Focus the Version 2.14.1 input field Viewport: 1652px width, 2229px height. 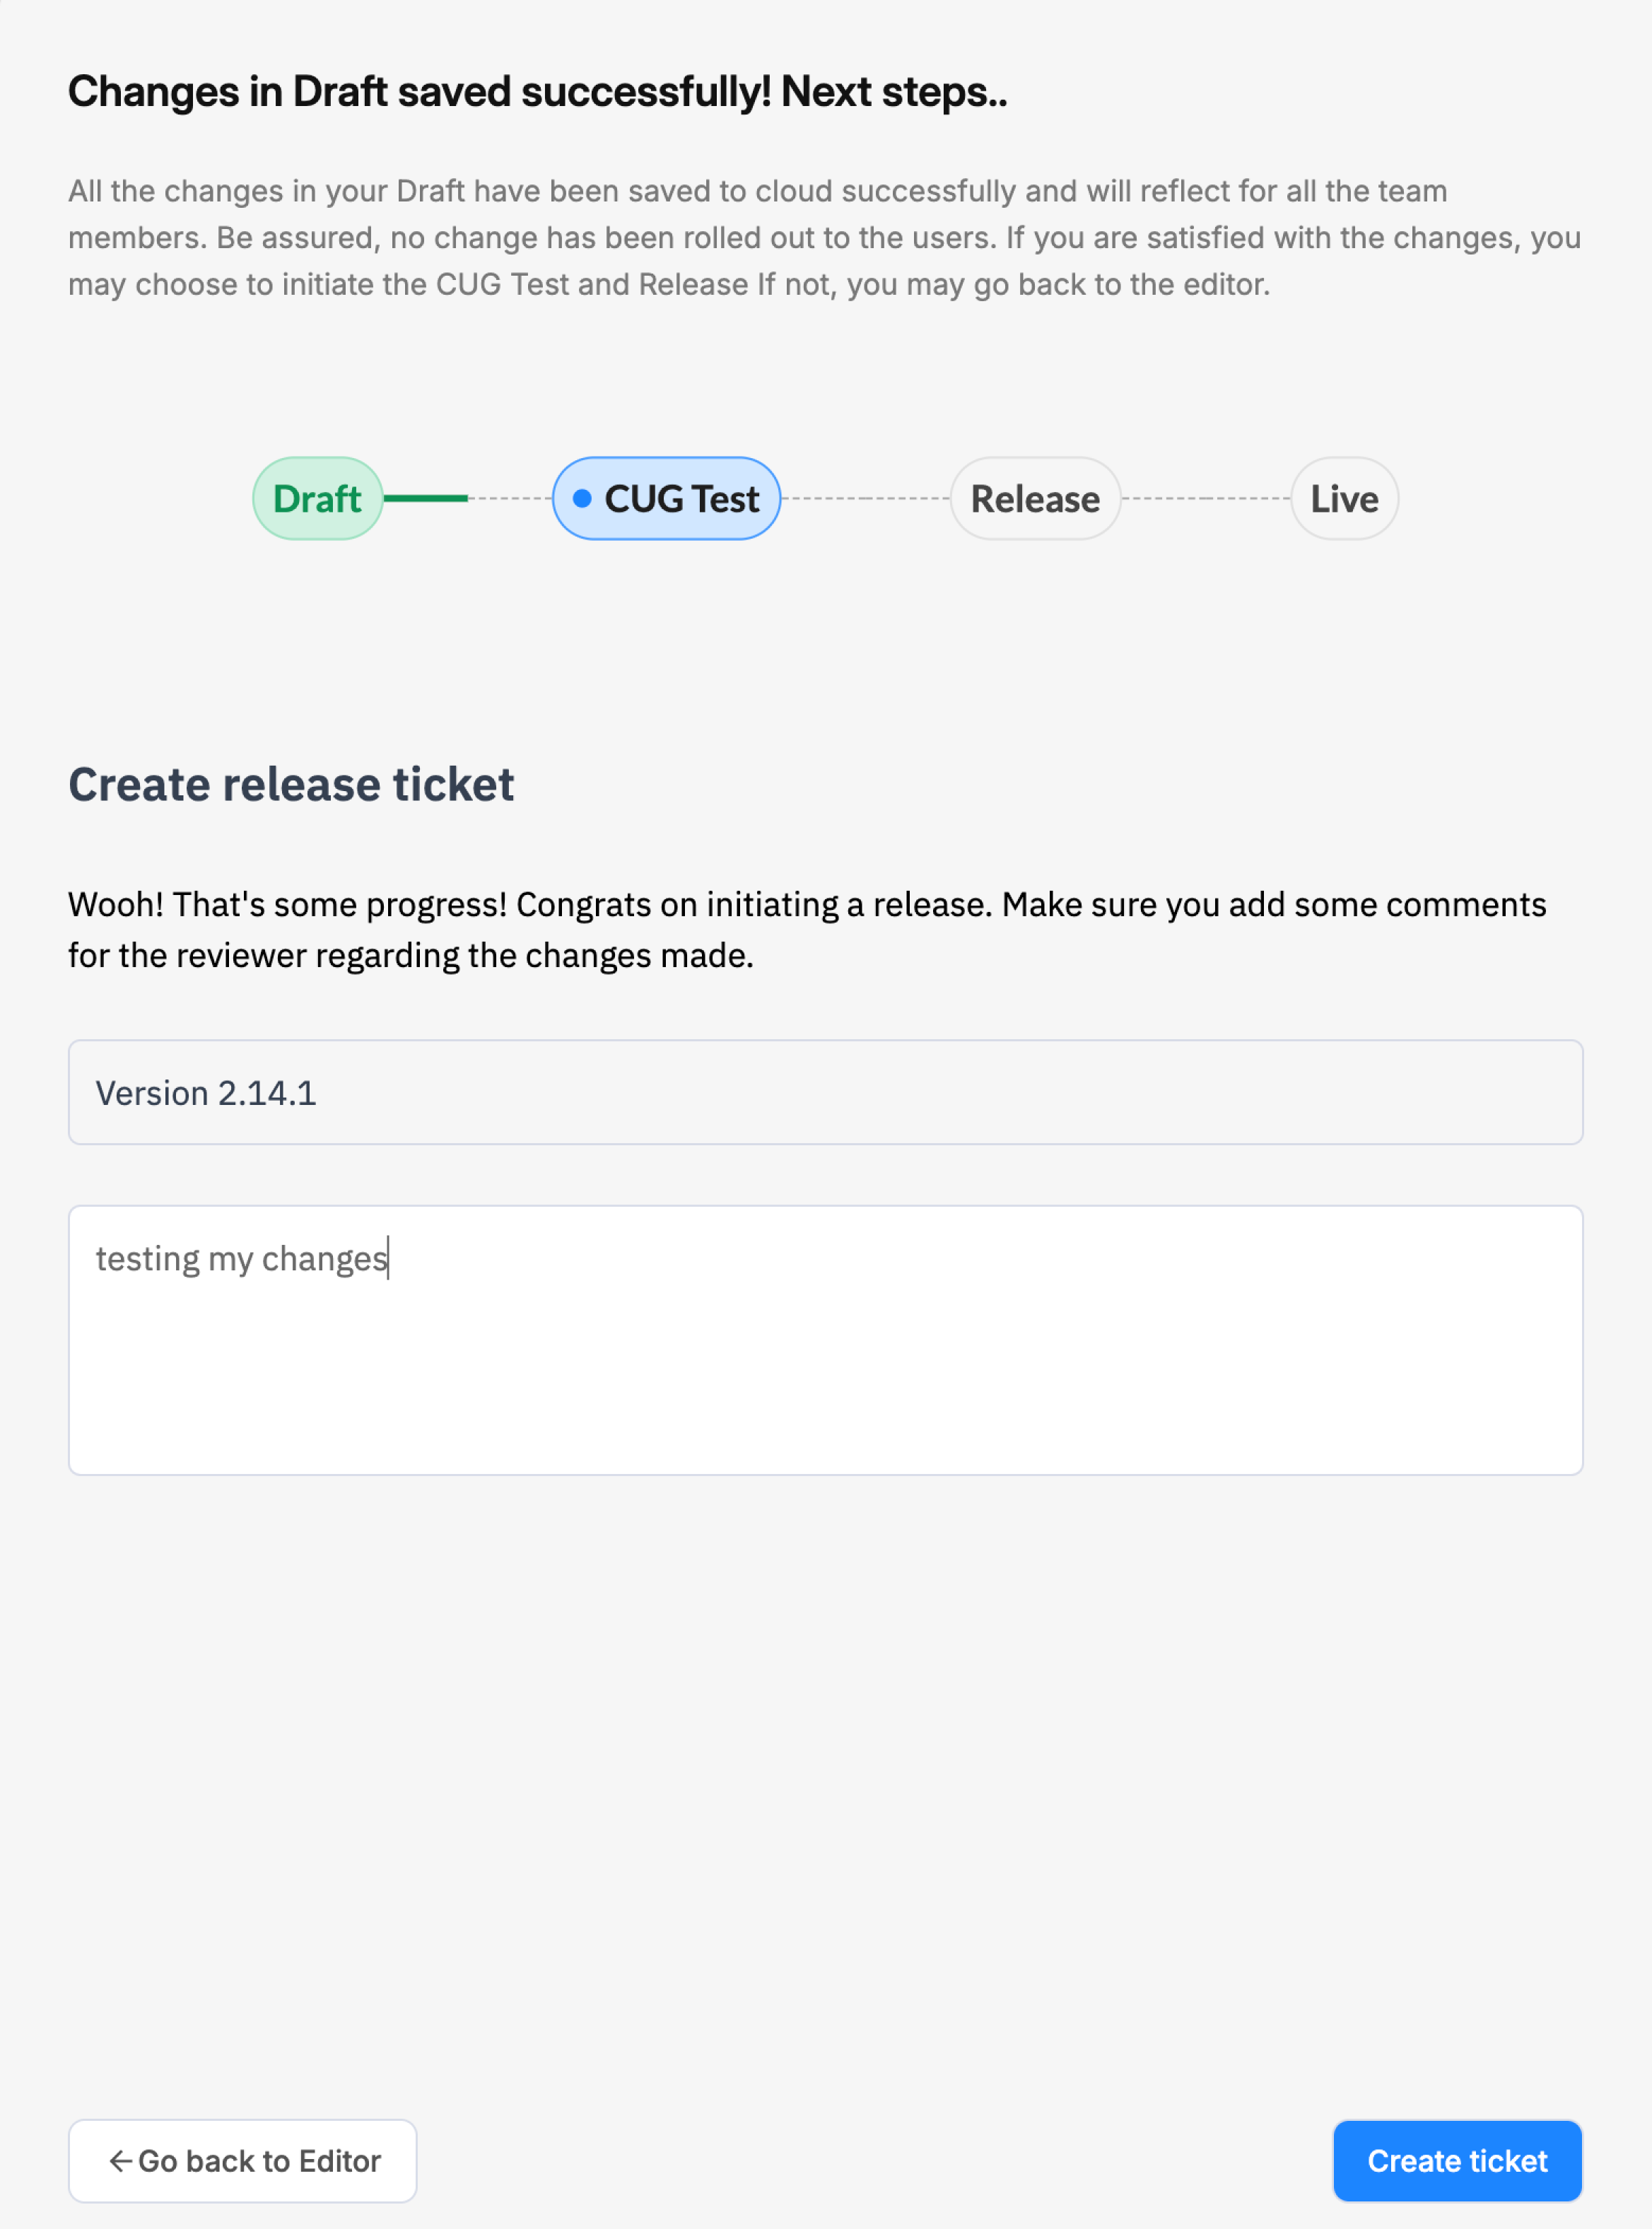point(825,1092)
